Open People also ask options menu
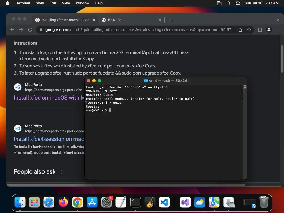284x213 pixels. [62, 172]
